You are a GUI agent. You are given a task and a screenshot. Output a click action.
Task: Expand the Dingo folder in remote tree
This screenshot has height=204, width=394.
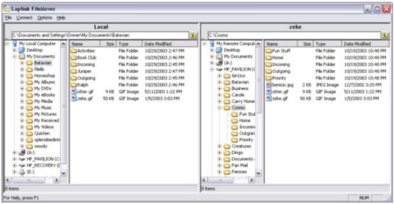(219, 153)
